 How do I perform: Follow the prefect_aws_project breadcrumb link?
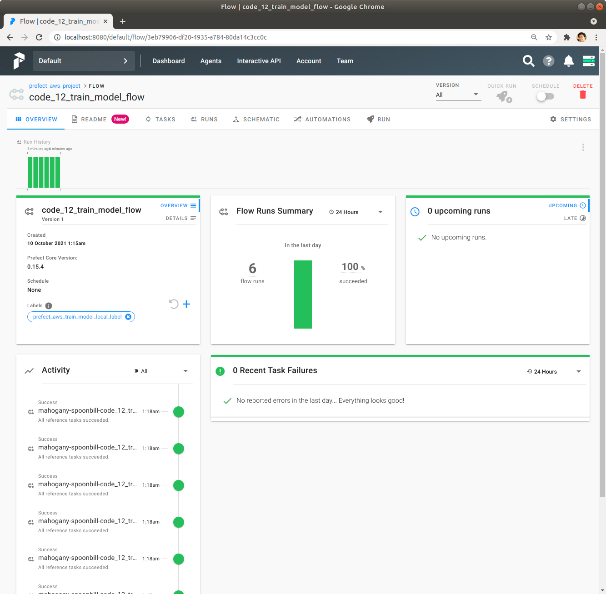point(55,86)
